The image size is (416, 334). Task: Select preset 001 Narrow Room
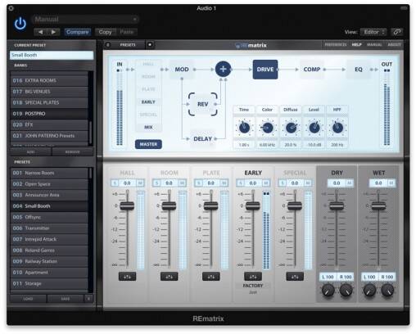(49, 173)
